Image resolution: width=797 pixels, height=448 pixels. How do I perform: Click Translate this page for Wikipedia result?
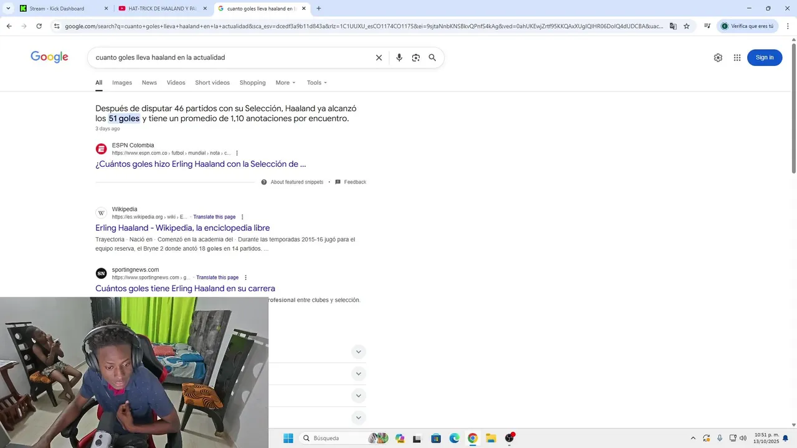tap(214, 217)
